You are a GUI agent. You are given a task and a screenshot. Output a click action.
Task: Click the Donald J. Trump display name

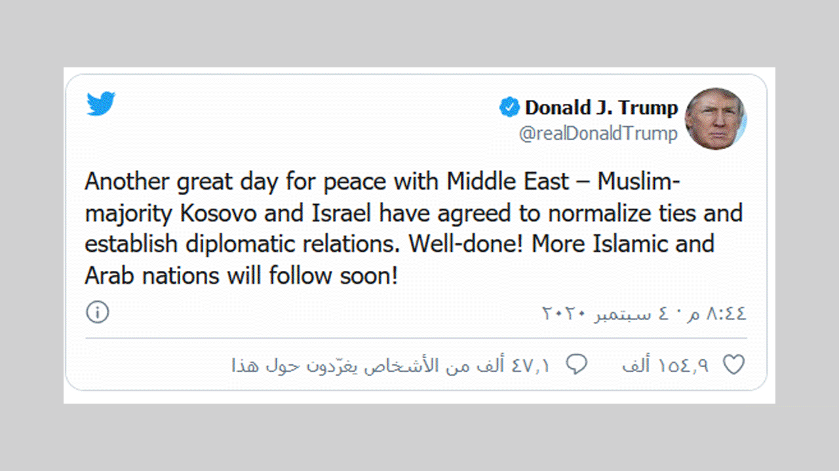601,107
